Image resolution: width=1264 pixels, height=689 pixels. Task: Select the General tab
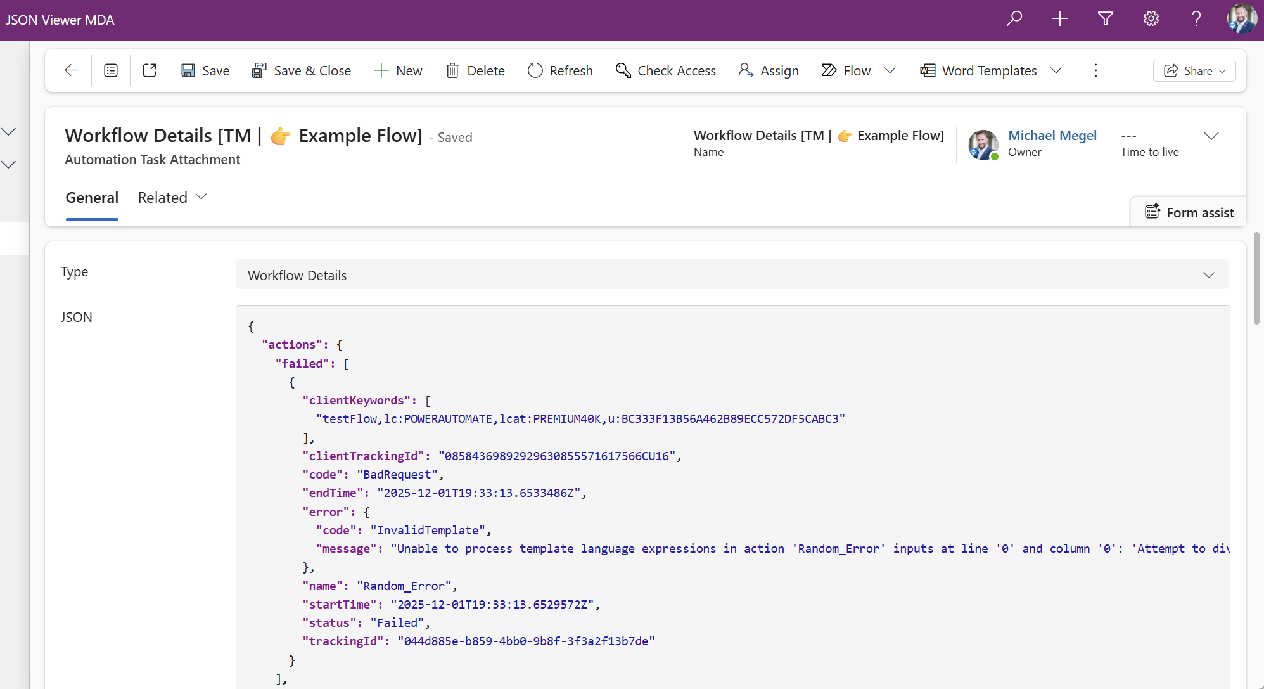pos(92,197)
